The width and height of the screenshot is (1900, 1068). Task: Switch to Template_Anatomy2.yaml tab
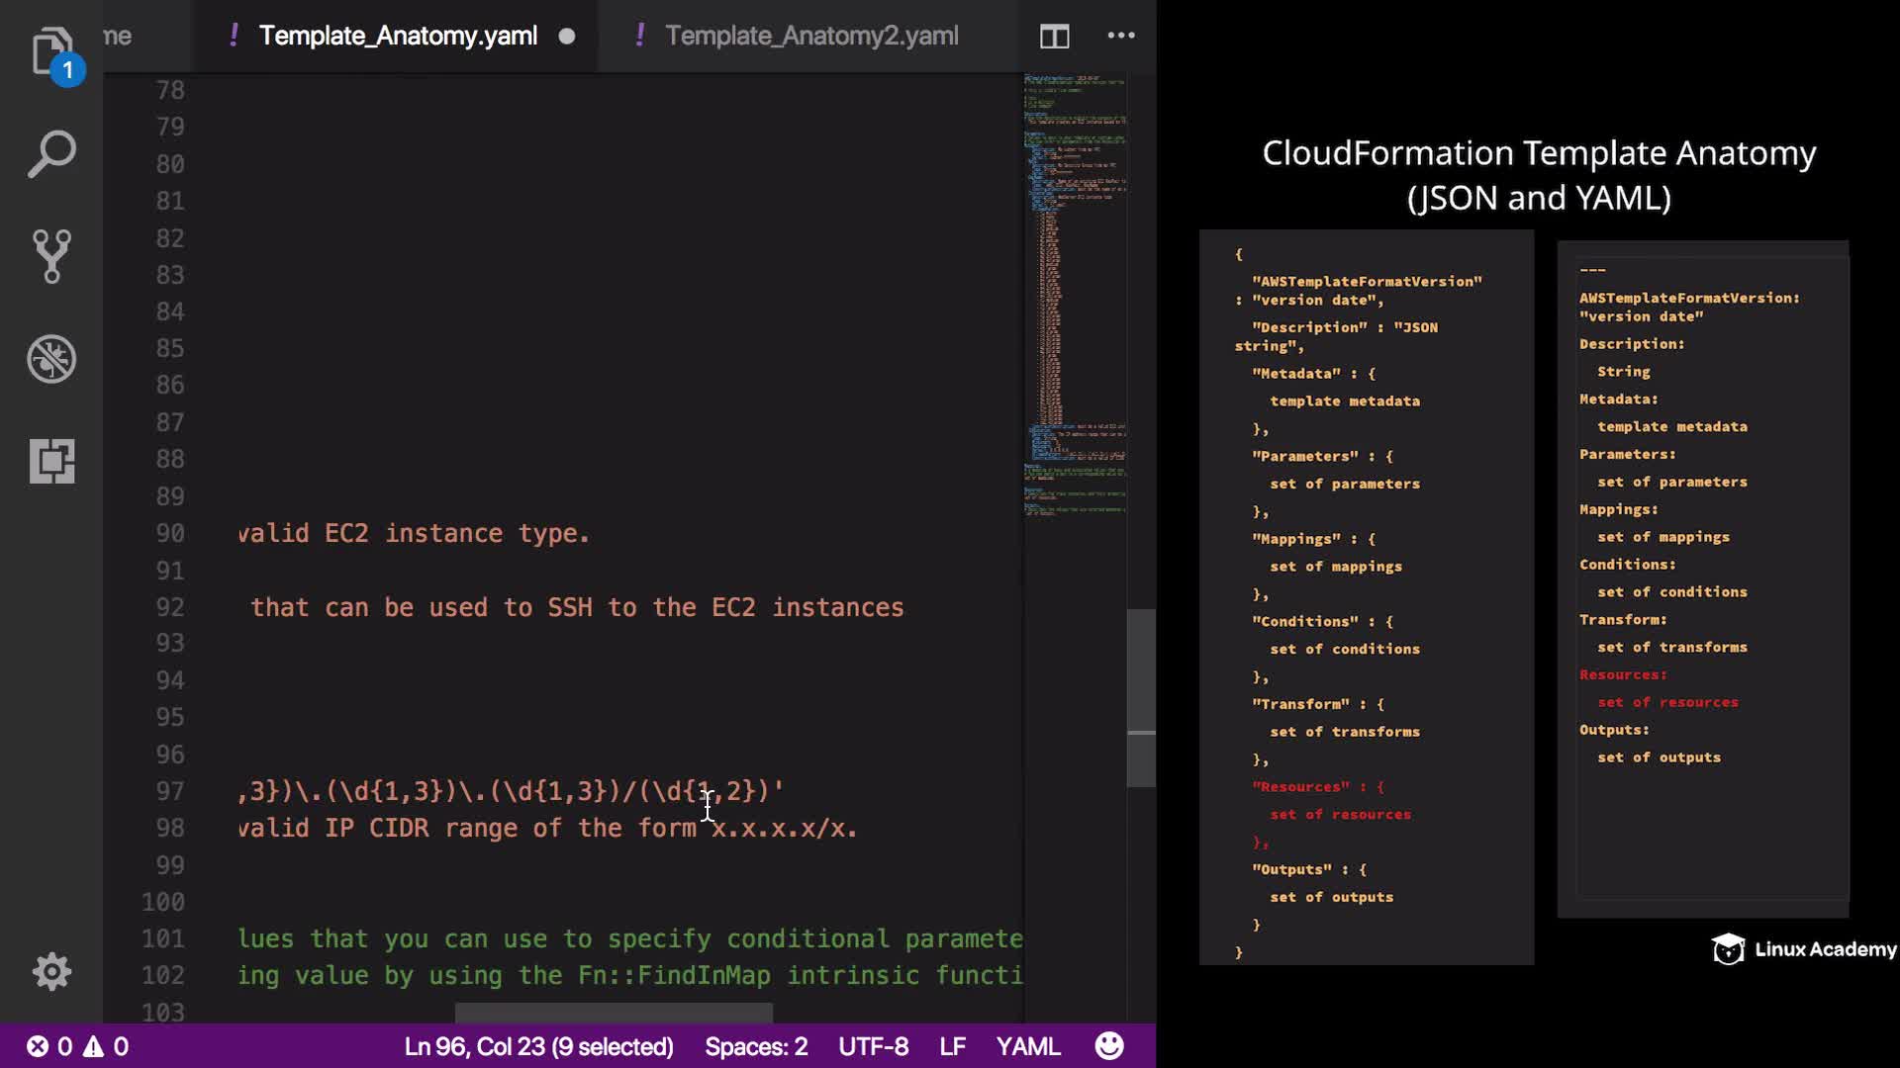point(810,36)
